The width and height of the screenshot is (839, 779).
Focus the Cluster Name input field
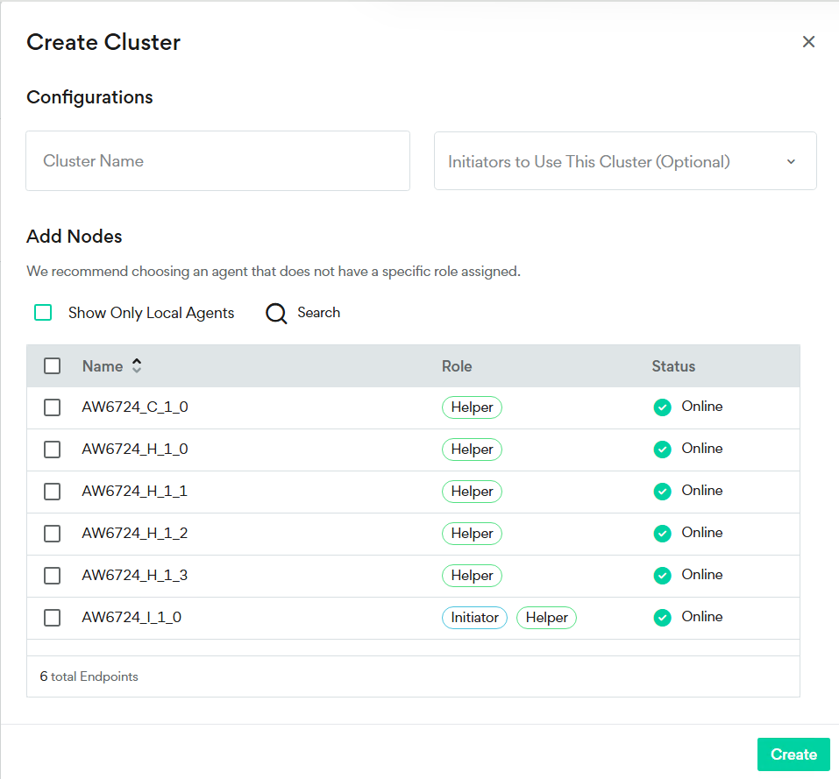(217, 161)
